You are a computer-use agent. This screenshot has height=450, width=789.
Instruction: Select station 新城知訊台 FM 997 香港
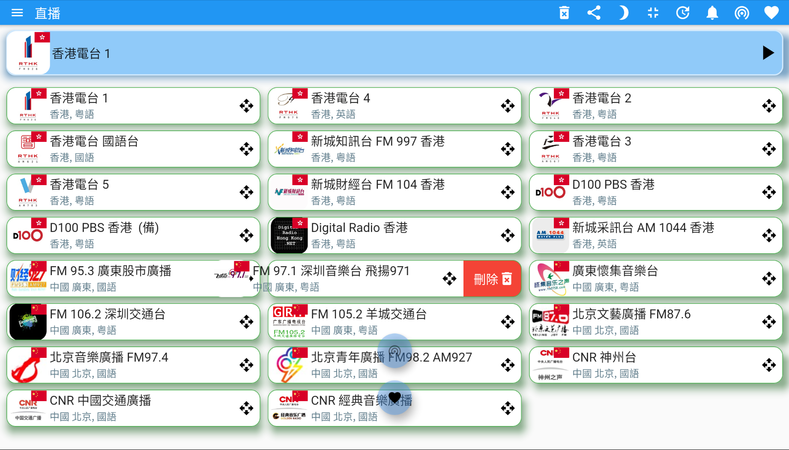[394, 149]
